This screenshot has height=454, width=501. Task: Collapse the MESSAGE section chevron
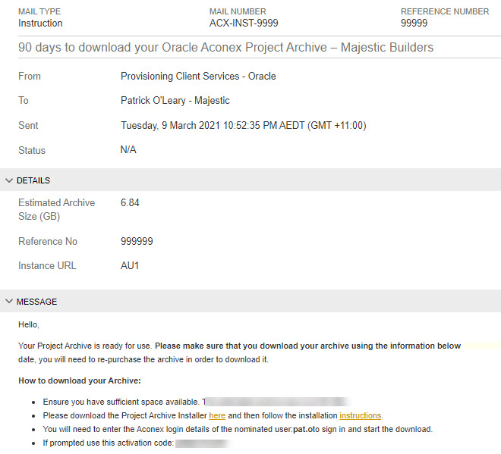click(9, 302)
